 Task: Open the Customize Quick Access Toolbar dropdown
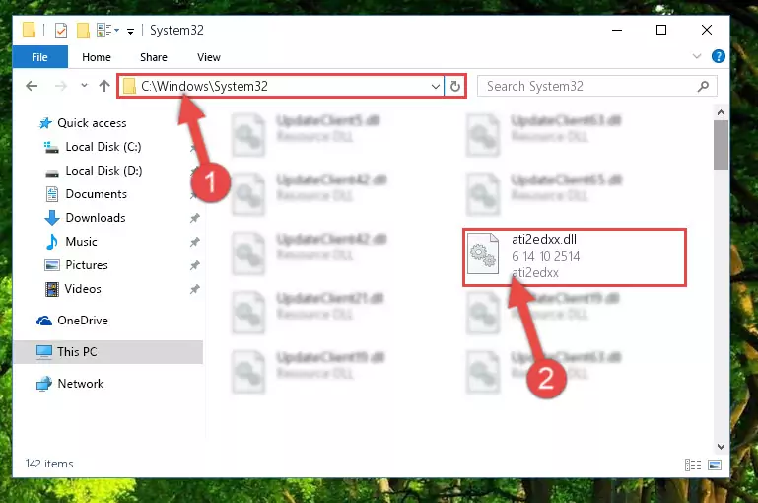click(130, 31)
